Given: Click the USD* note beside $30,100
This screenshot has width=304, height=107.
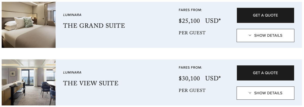Looking at the screenshot, I should click(x=213, y=78).
